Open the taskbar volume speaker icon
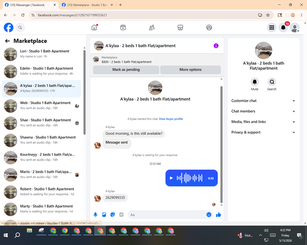The height and width of the screenshot is (245, 307). (x=266, y=230)
